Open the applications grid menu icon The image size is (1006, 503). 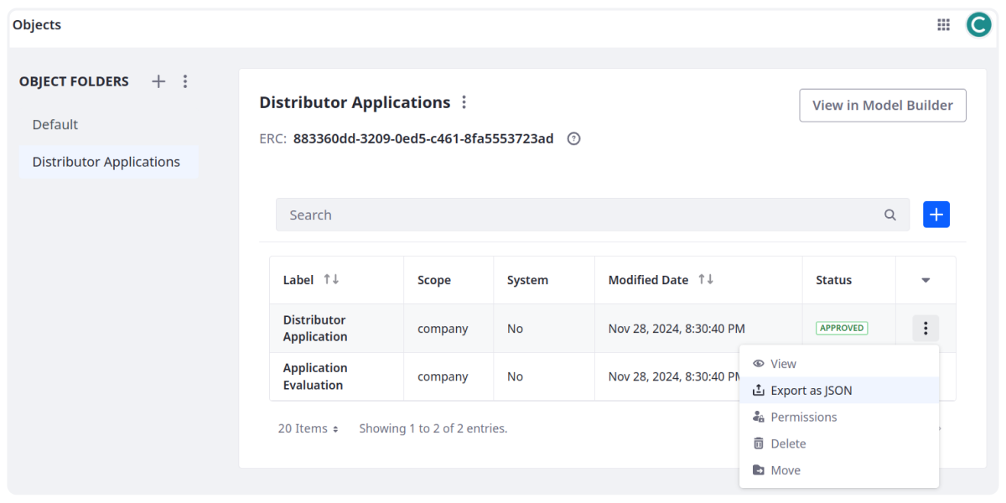pyautogui.click(x=943, y=25)
